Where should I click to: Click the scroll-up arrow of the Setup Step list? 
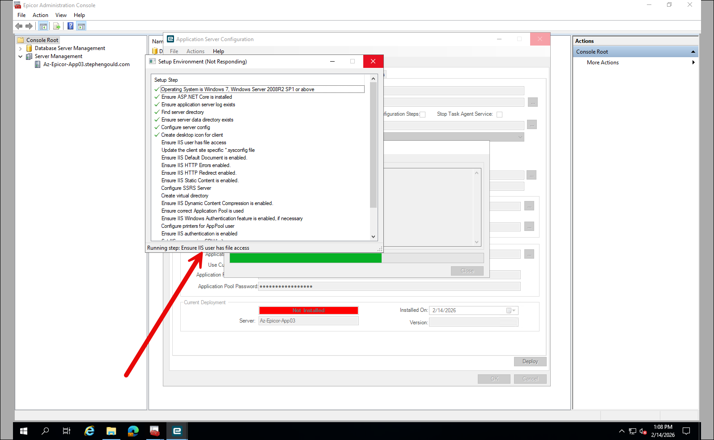(374, 79)
